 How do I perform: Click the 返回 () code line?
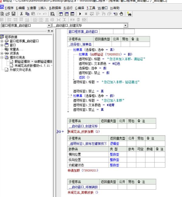coord(84,77)
